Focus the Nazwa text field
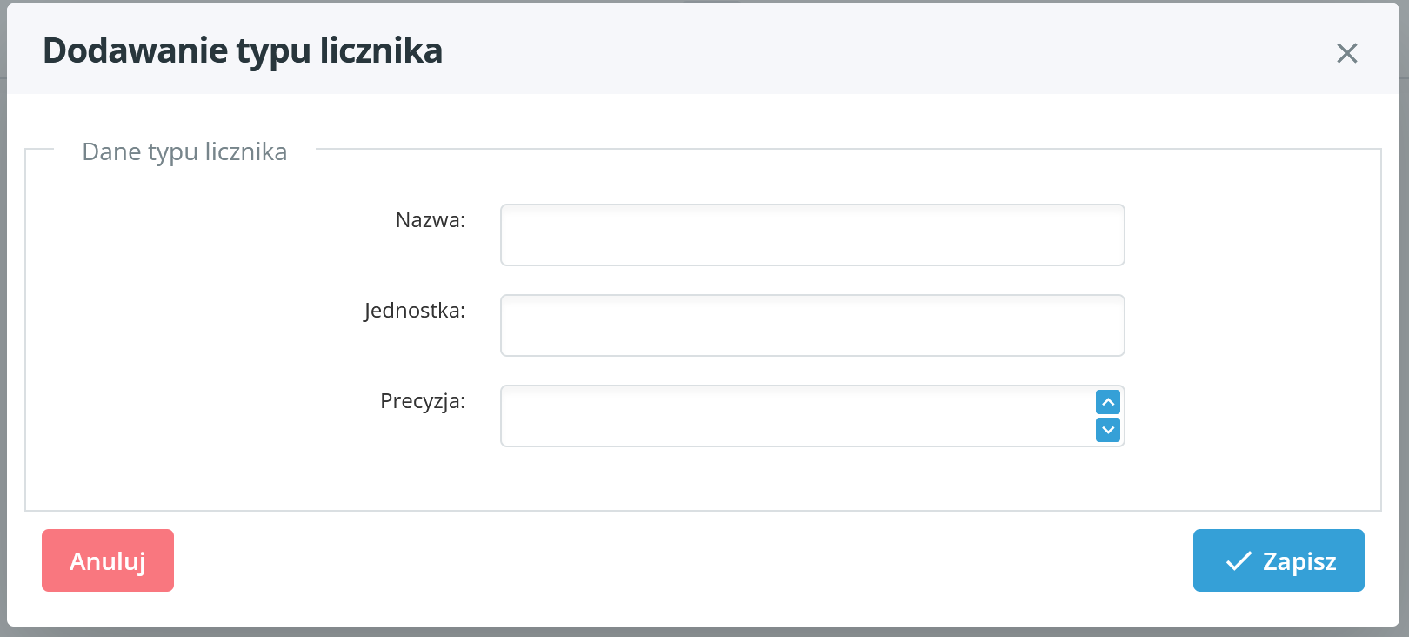1409x637 pixels. tap(812, 235)
